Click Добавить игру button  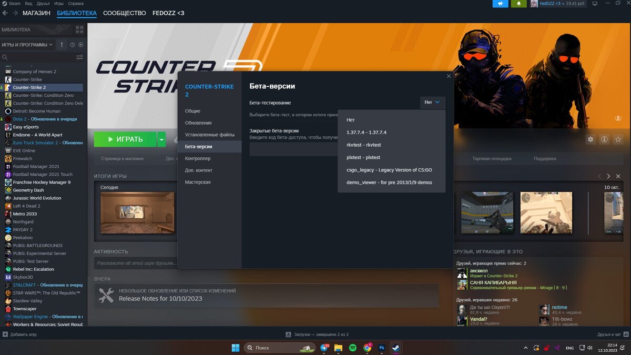pos(19,334)
